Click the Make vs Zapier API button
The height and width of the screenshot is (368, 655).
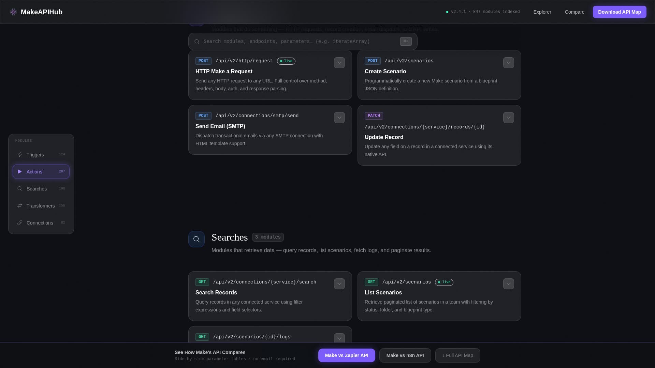347,355
